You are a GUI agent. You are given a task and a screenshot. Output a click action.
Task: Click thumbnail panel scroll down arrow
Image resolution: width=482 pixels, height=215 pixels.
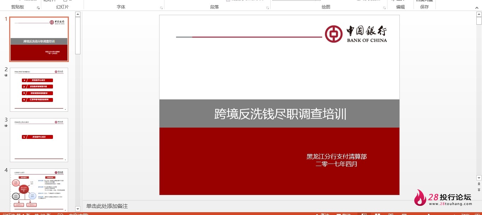pyautogui.click(x=78, y=209)
